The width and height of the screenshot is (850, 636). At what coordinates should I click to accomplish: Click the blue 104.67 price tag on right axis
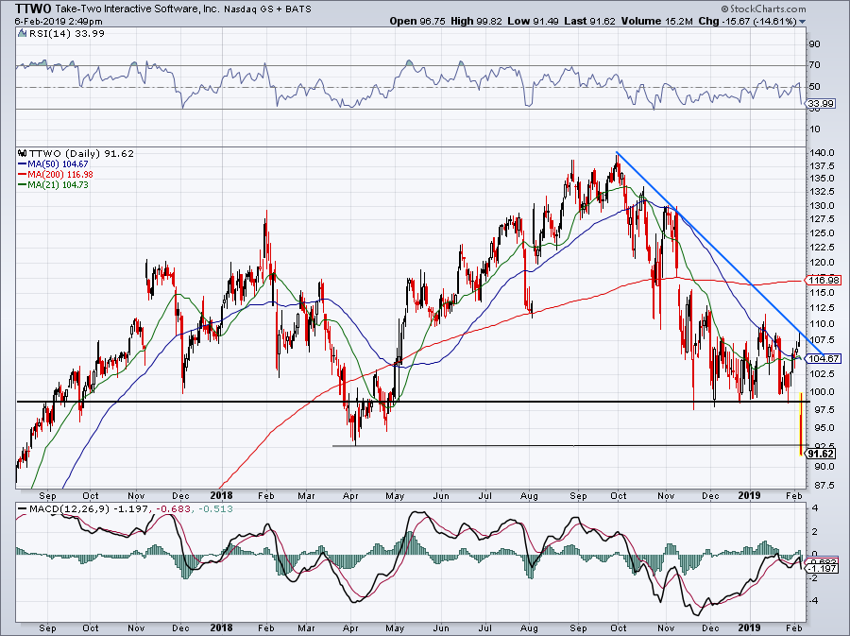tap(824, 358)
